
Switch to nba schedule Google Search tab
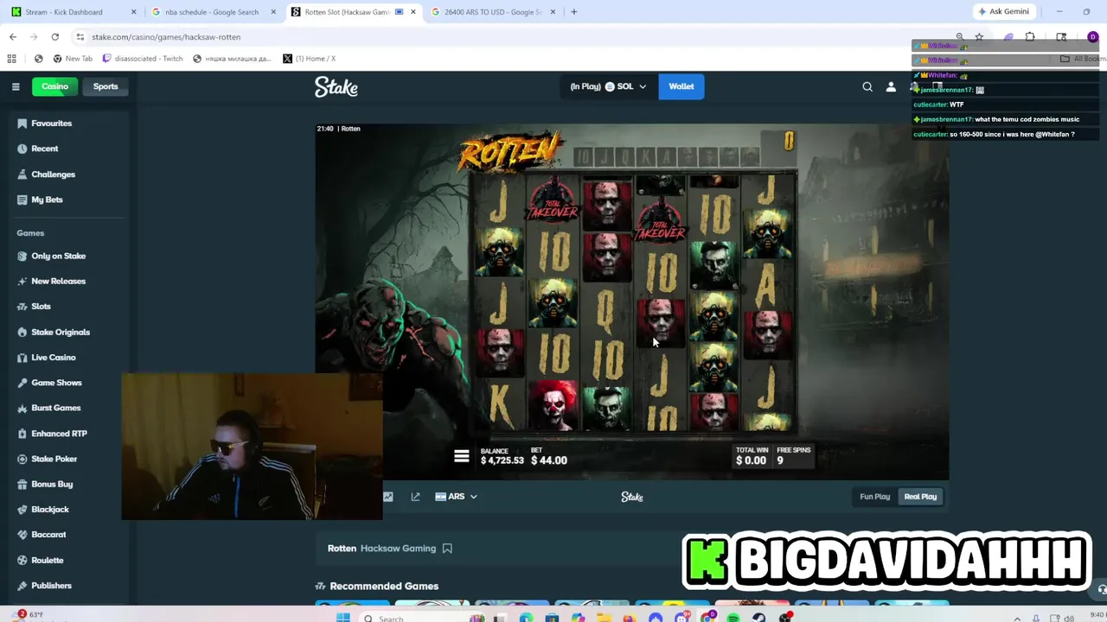[213, 12]
